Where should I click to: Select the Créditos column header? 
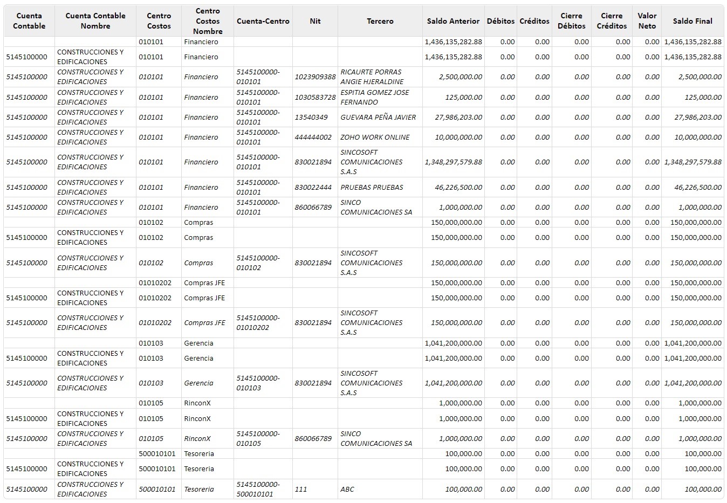click(x=534, y=21)
